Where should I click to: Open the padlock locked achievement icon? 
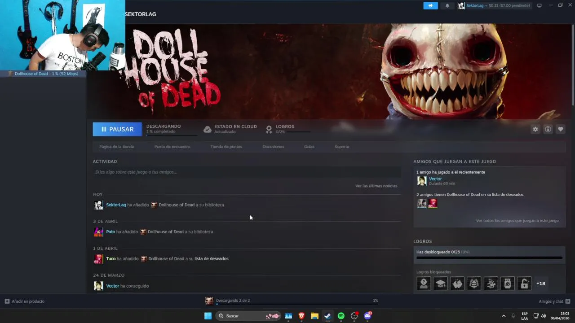coord(524,284)
